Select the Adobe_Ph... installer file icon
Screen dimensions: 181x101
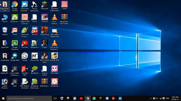[5, 70]
